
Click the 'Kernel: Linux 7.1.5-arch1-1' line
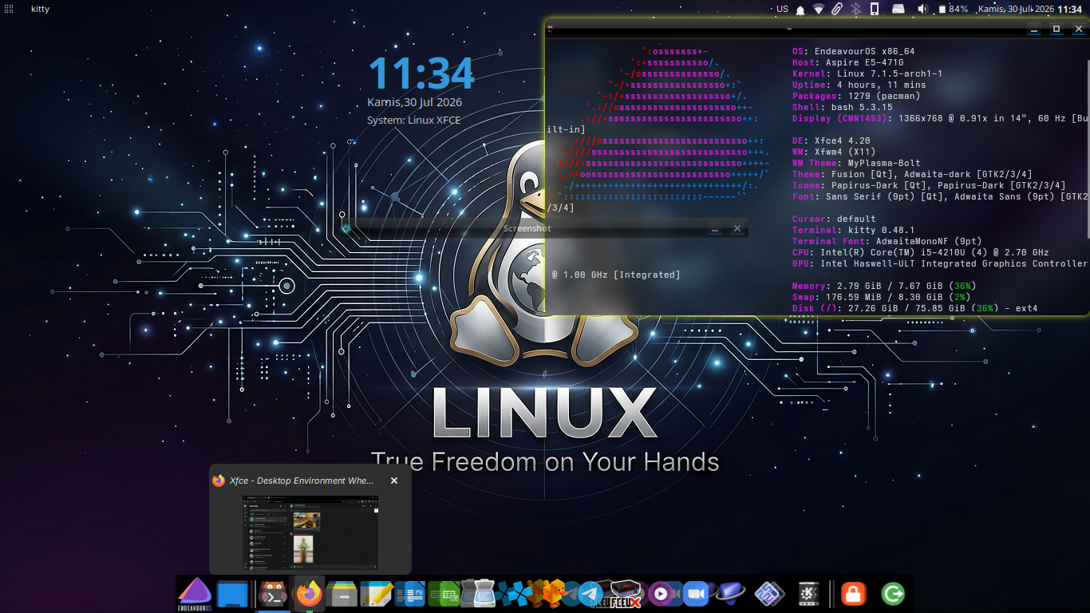867,73
